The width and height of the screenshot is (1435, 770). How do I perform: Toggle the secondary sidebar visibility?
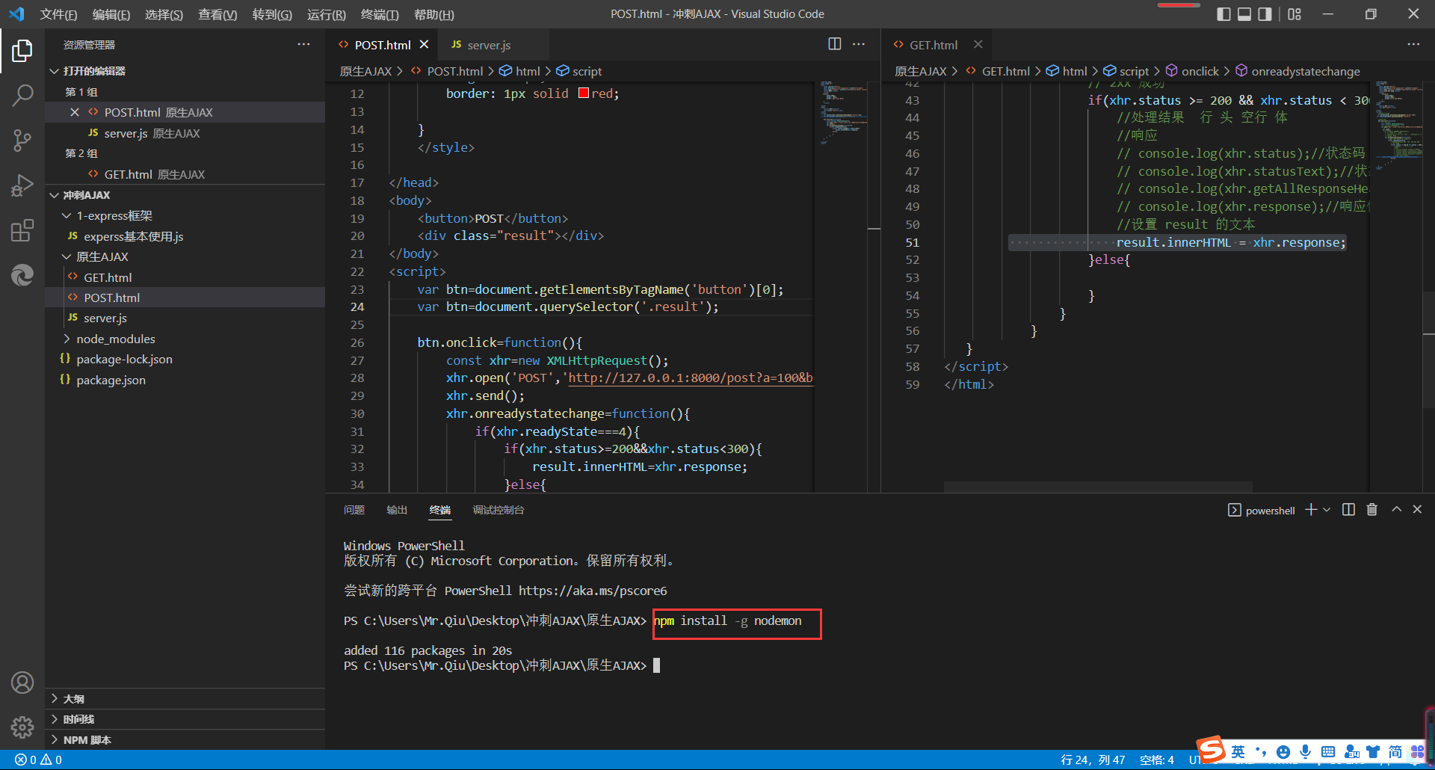tap(1265, 13)
